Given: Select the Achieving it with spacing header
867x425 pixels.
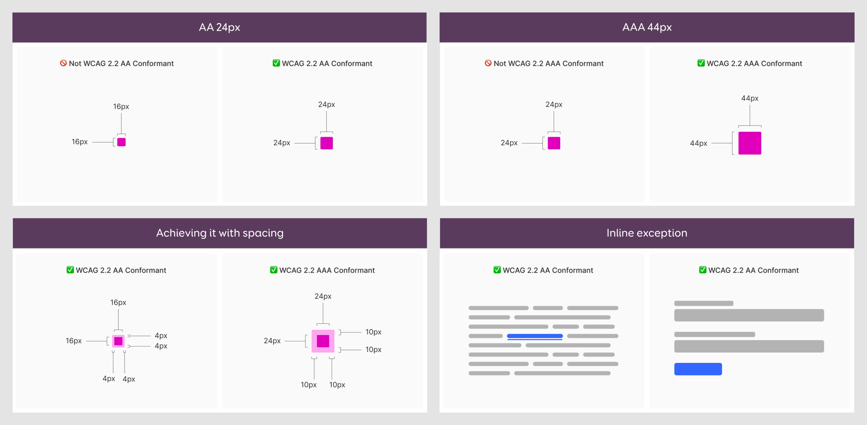Looking at the screenshot, I should (220, 233).
